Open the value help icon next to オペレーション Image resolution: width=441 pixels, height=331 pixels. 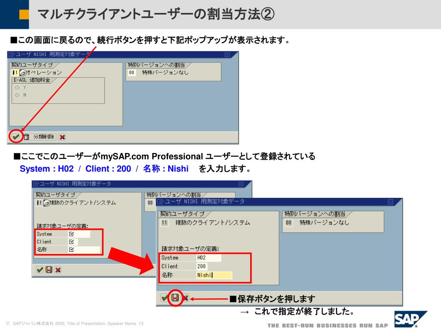point(23,72)
